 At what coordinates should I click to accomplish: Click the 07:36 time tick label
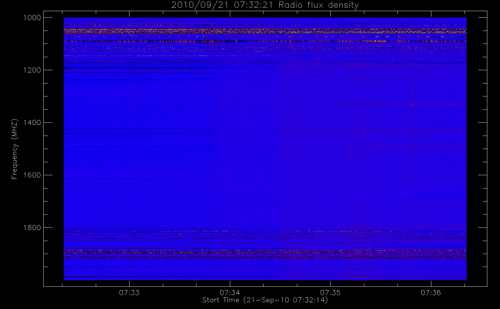(x=431, y=292)
